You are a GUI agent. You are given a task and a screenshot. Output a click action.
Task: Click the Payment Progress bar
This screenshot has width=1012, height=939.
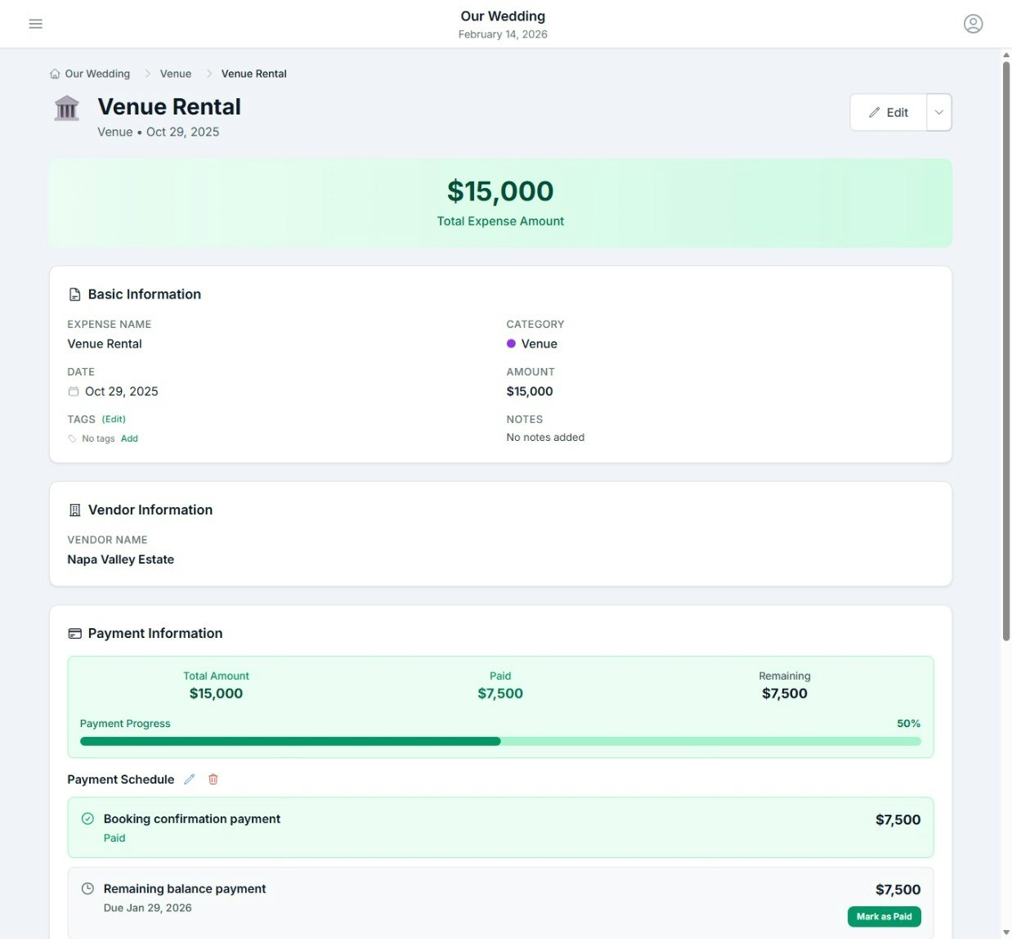click(x=500, y=741)
